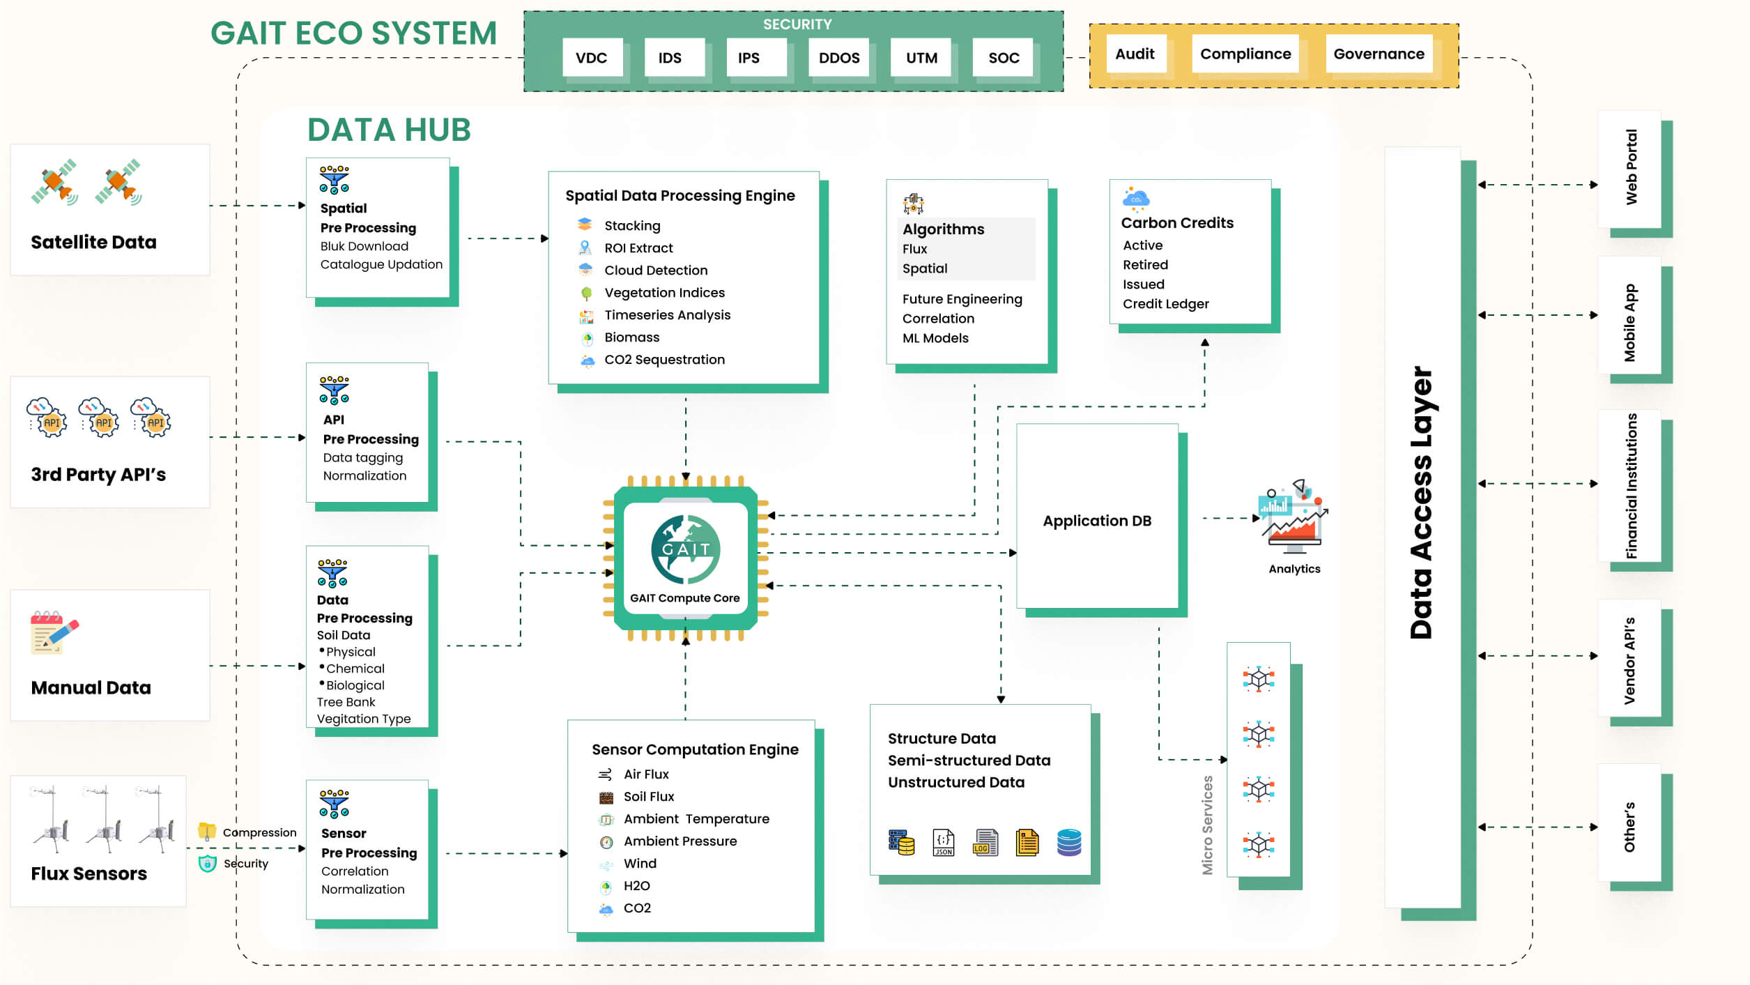The height and width of the screenshot is (985, 1750).
Task: Click the GAIT Compute Core chip icon
Action: click(685, 558)
